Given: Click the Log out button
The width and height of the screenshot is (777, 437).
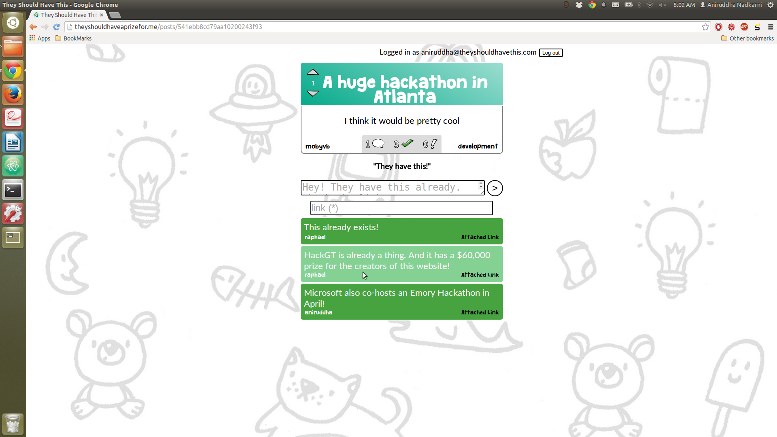Looking at the screenshot, I should (550, 53).
